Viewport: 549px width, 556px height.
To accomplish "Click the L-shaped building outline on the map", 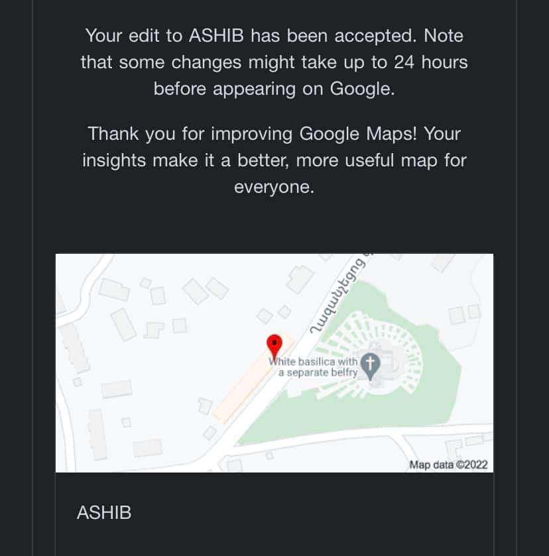I will 154,329.
